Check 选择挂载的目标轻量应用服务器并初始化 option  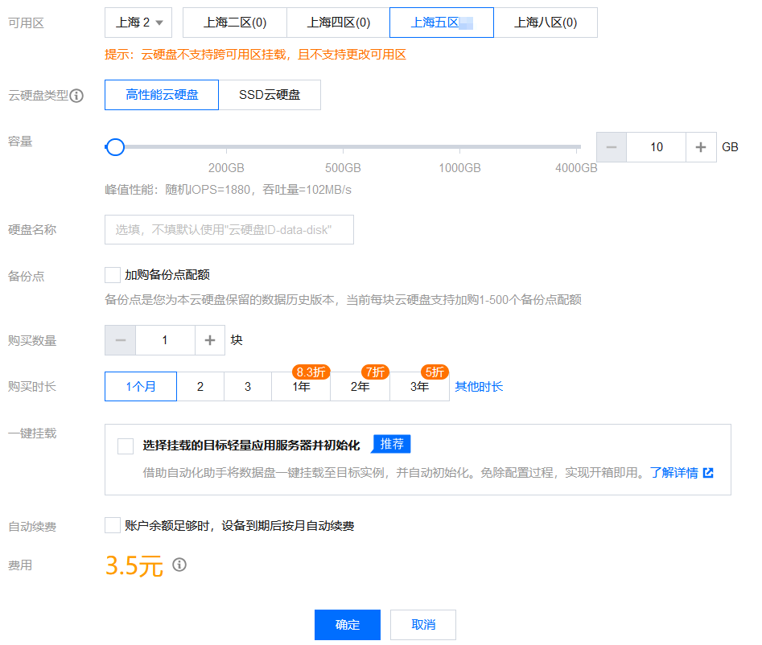[126, 446]
